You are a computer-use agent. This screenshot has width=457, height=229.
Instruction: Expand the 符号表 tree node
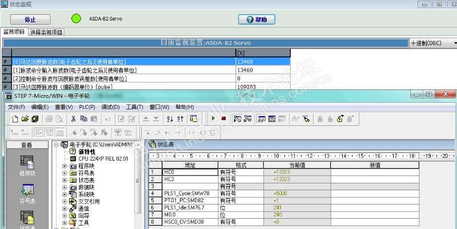[x=65, y=173]
